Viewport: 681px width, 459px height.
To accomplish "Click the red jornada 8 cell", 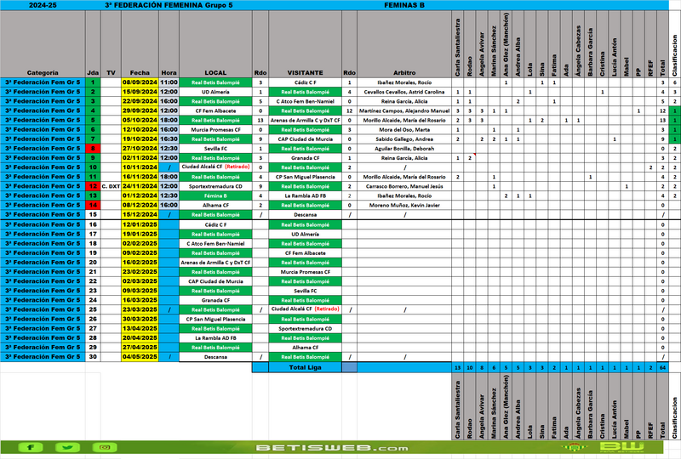I will [93, 149].
